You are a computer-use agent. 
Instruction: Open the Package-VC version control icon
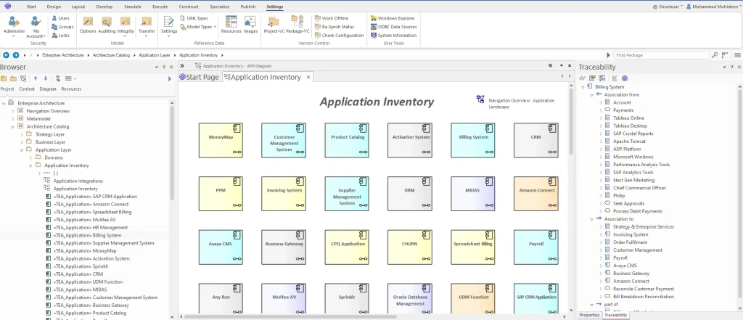[x=297, y=25]
